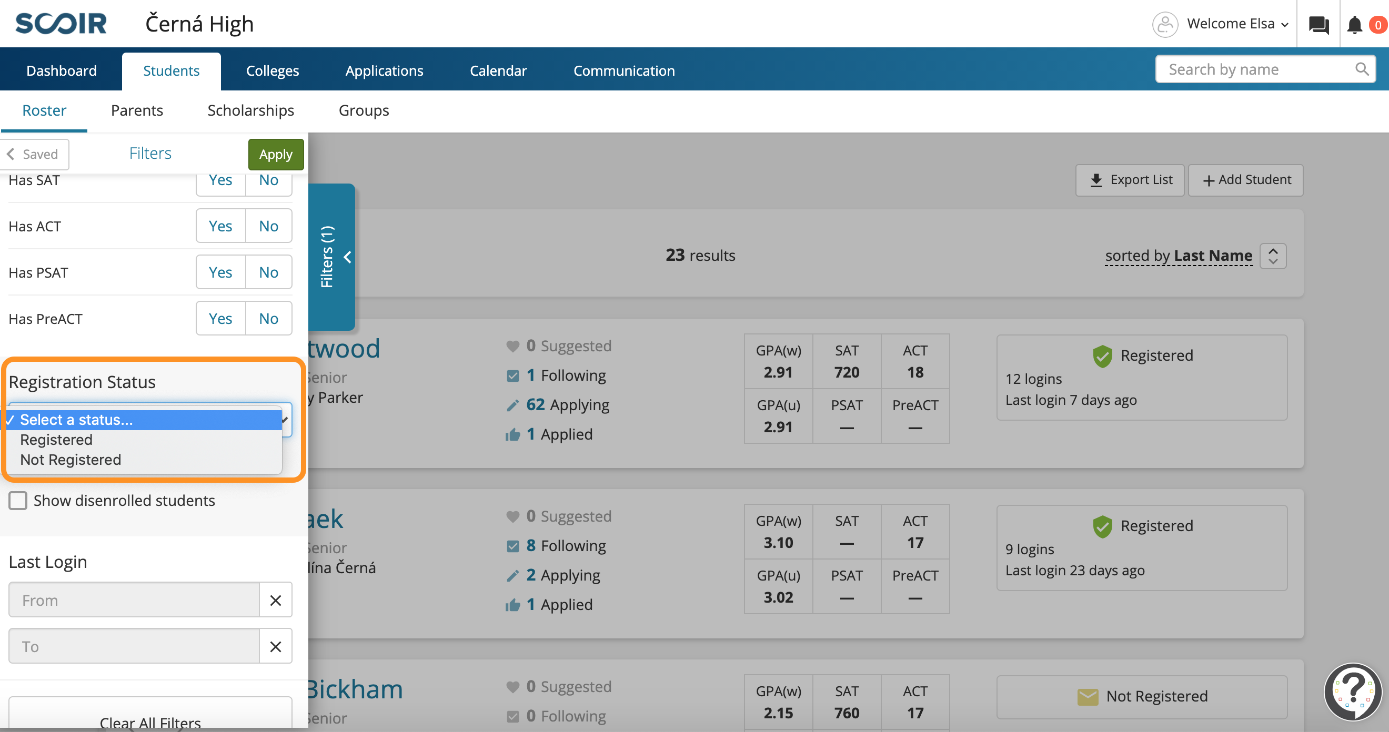Open the help question mark bubble

coord(1353,691)
